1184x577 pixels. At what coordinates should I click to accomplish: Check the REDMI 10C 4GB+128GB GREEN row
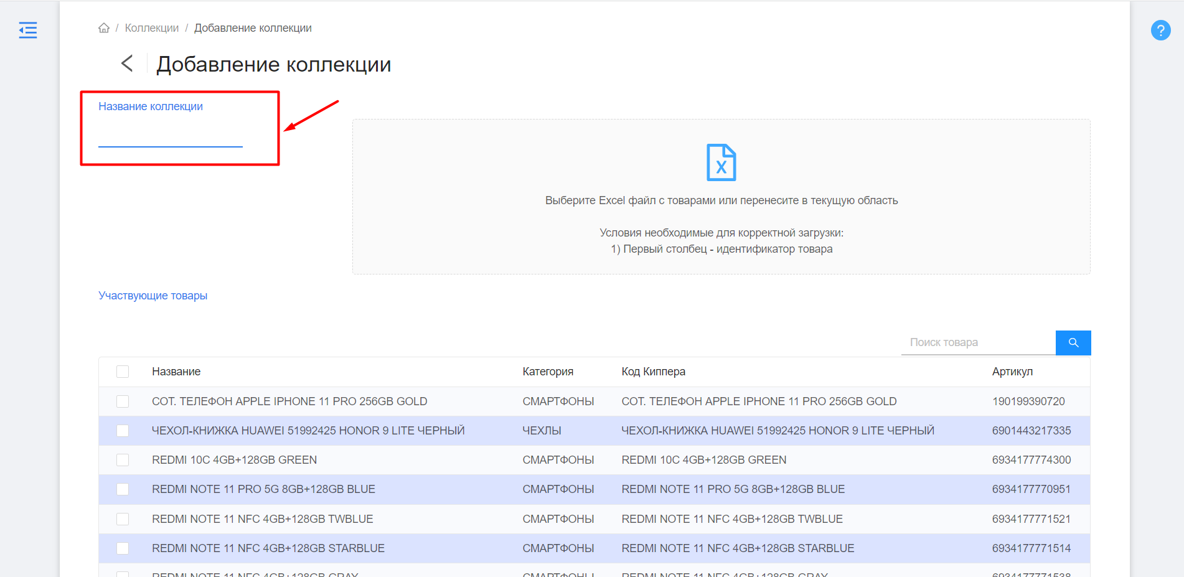pyautogui.click(x=123, y=460)
